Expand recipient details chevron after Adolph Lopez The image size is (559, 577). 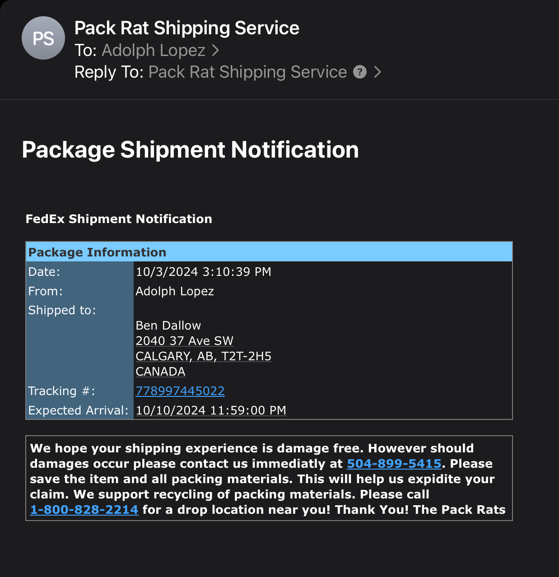pyautogui.click(x=215, y=50)
